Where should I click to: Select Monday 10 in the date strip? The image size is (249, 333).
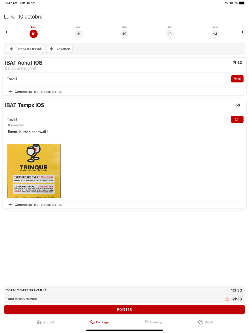point(33,34)
